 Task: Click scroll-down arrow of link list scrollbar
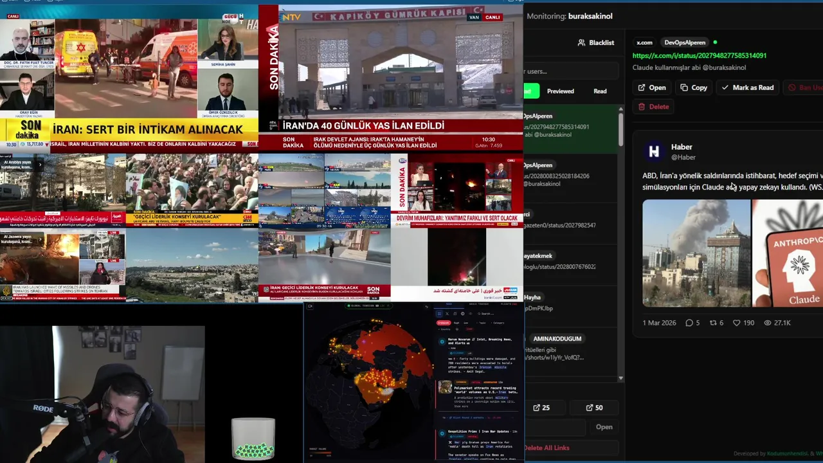pyautogui.click(x=620, y=378)
